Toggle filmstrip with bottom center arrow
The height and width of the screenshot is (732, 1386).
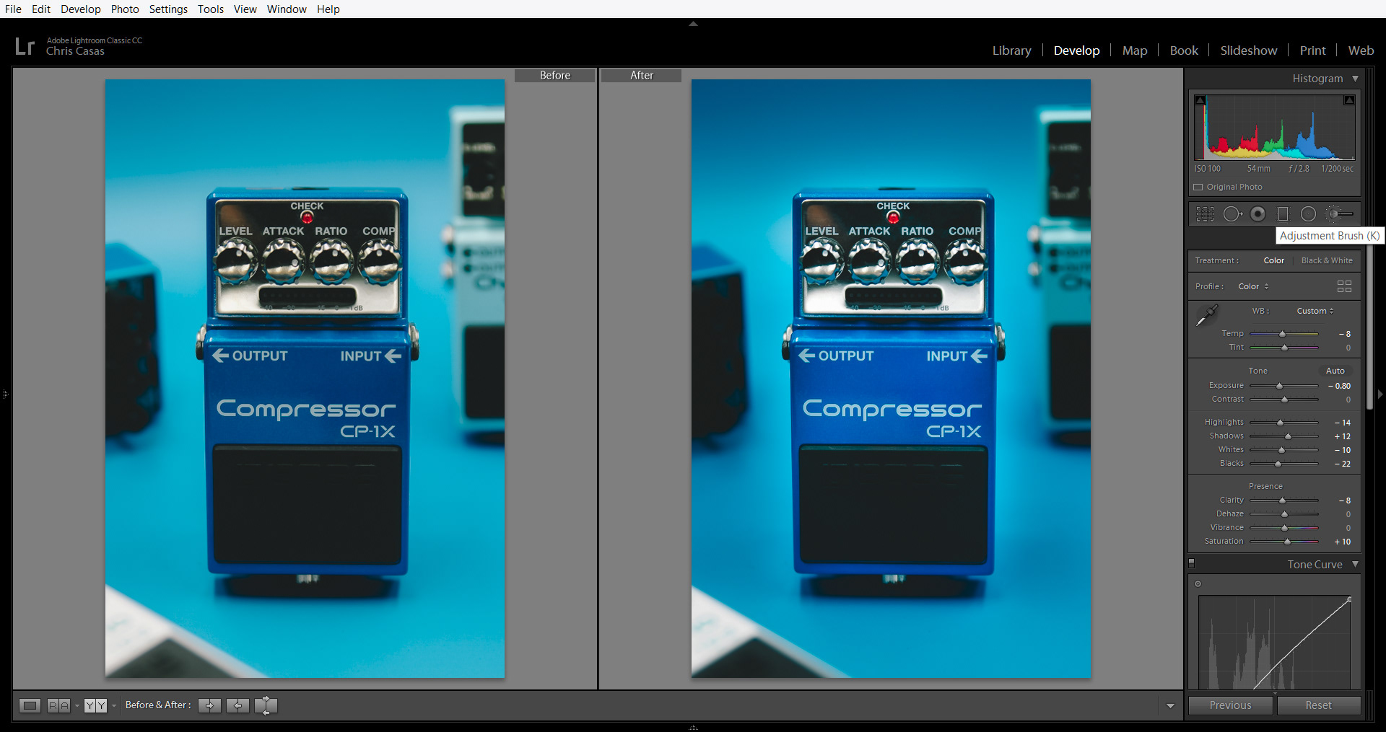[693, 727]
